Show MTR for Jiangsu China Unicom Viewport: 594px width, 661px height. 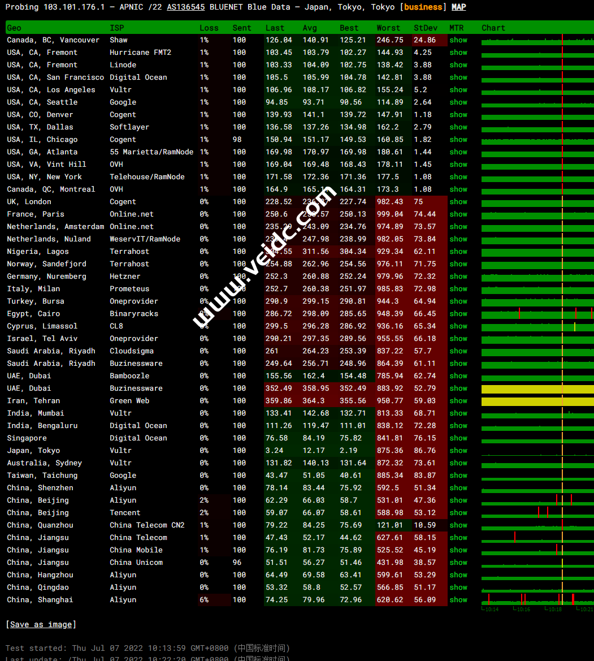point(458,563)
